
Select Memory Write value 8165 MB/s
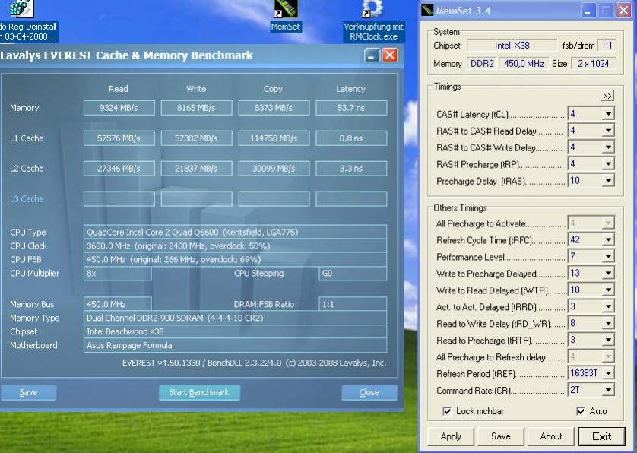coord(196,108)
